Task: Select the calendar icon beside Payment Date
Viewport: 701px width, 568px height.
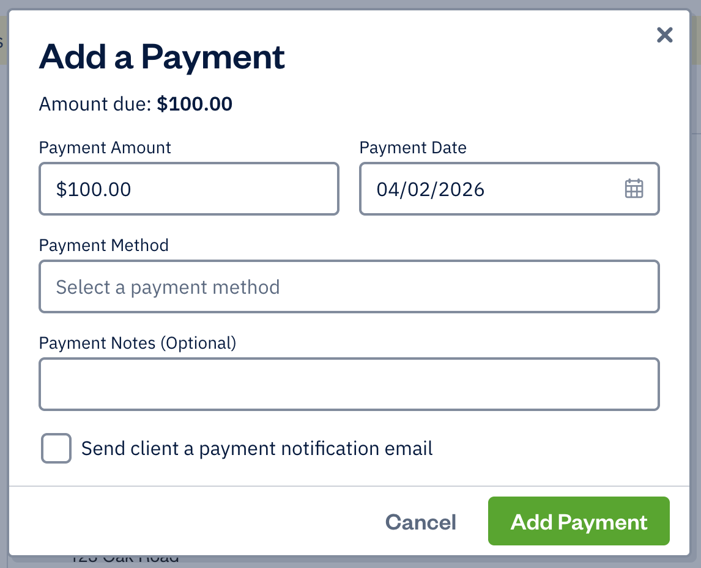Action: [634, 189]
